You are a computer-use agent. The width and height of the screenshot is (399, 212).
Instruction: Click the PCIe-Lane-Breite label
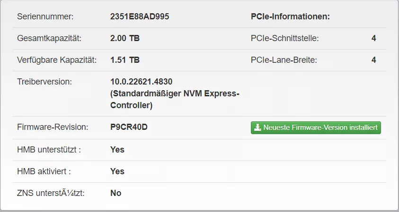click(x=284, y=60)
